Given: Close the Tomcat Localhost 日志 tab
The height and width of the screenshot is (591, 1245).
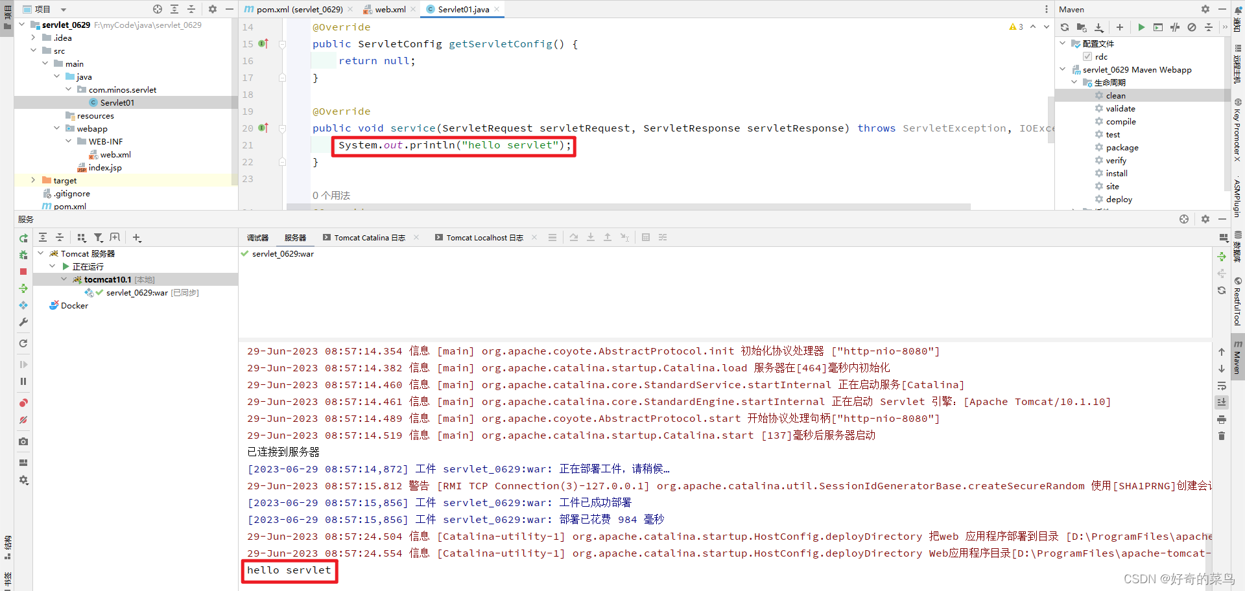Looking at the screenshot, I should [534, 237].
